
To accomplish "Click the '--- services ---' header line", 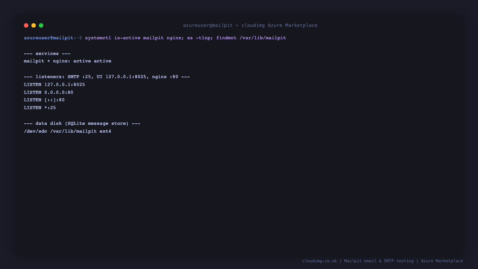I will pos(47,53).
